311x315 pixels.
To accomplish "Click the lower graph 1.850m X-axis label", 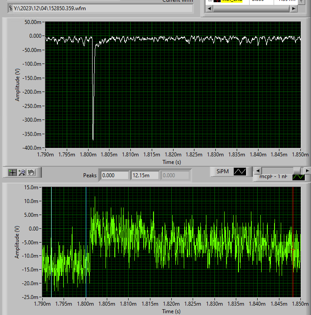I will pyautogui.click(x=300, y=304).
